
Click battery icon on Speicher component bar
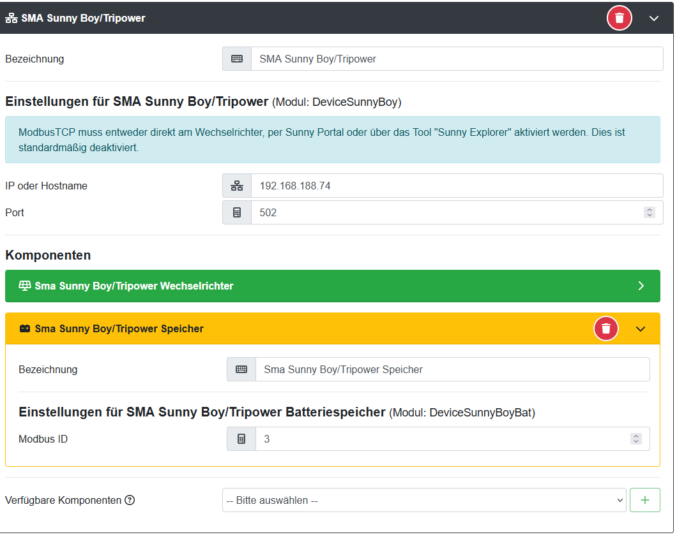coord(25,329)
